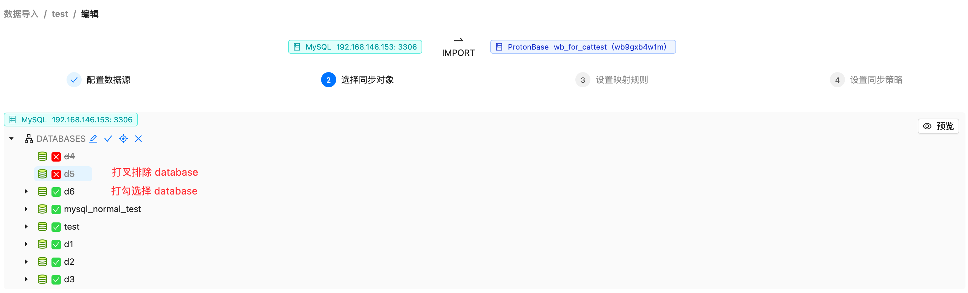Uncheck the green checkbox for d3
Viewport: 968px width, 293px height.
pos(56,280)
